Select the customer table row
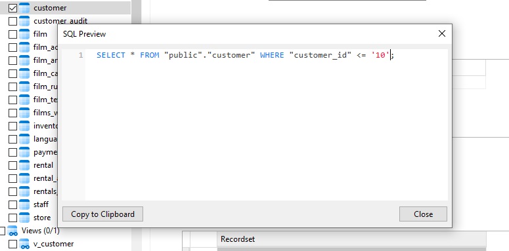This screenshot has height=251, width=509. (65, 8)
